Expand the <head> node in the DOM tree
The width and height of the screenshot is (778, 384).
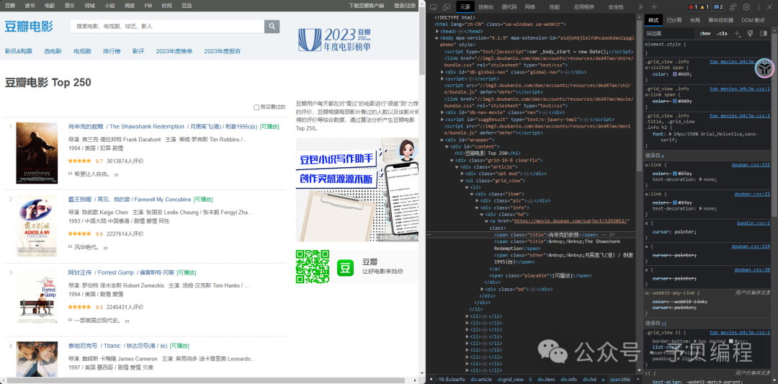(436, 31)
